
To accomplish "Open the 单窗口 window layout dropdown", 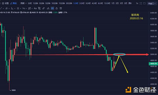I will (x=152, y=4).
